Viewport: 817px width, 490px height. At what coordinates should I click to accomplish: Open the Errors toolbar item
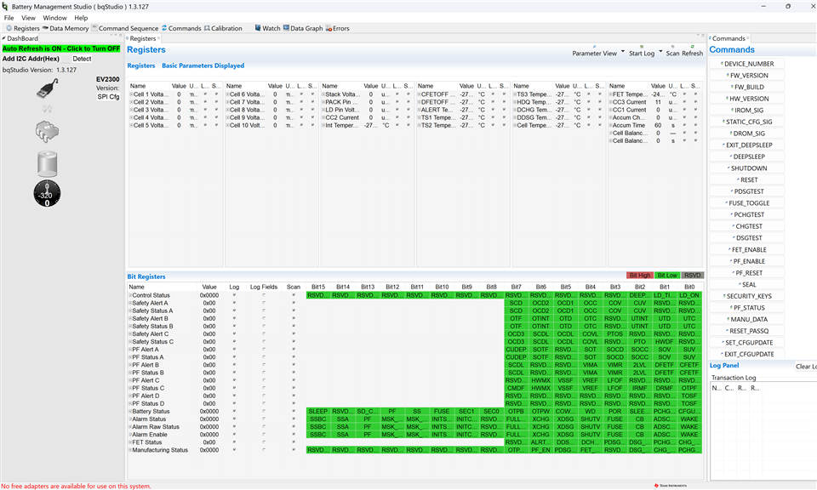[337, 28]
